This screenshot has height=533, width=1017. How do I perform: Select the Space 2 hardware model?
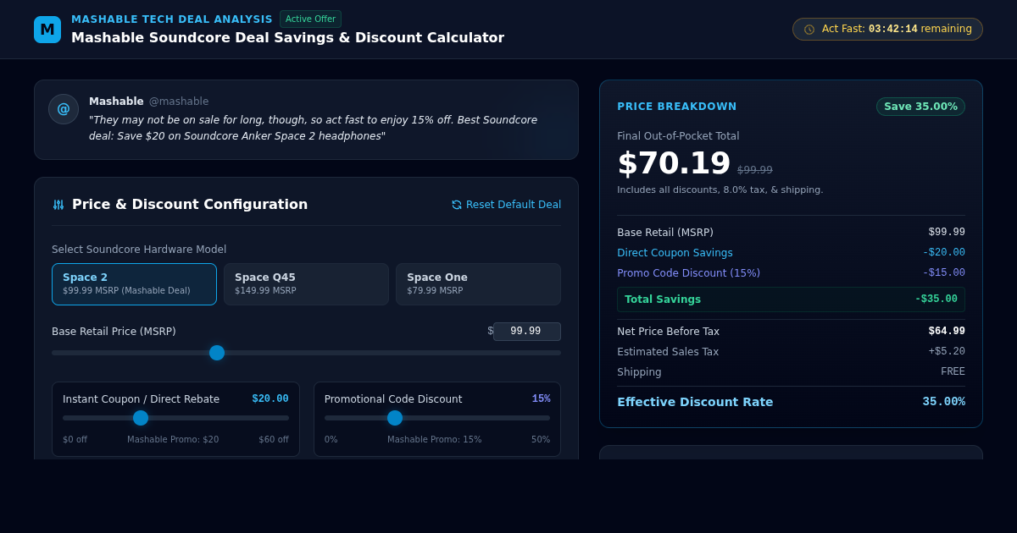(134, 284)
